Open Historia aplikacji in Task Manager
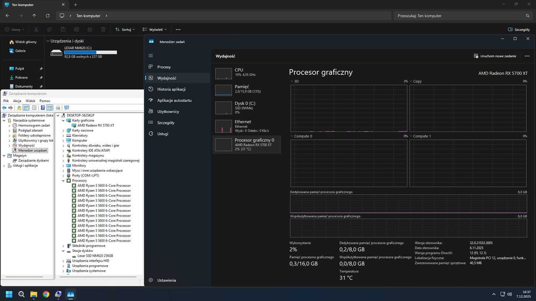536x301 pixels. [x=171, y=89]
